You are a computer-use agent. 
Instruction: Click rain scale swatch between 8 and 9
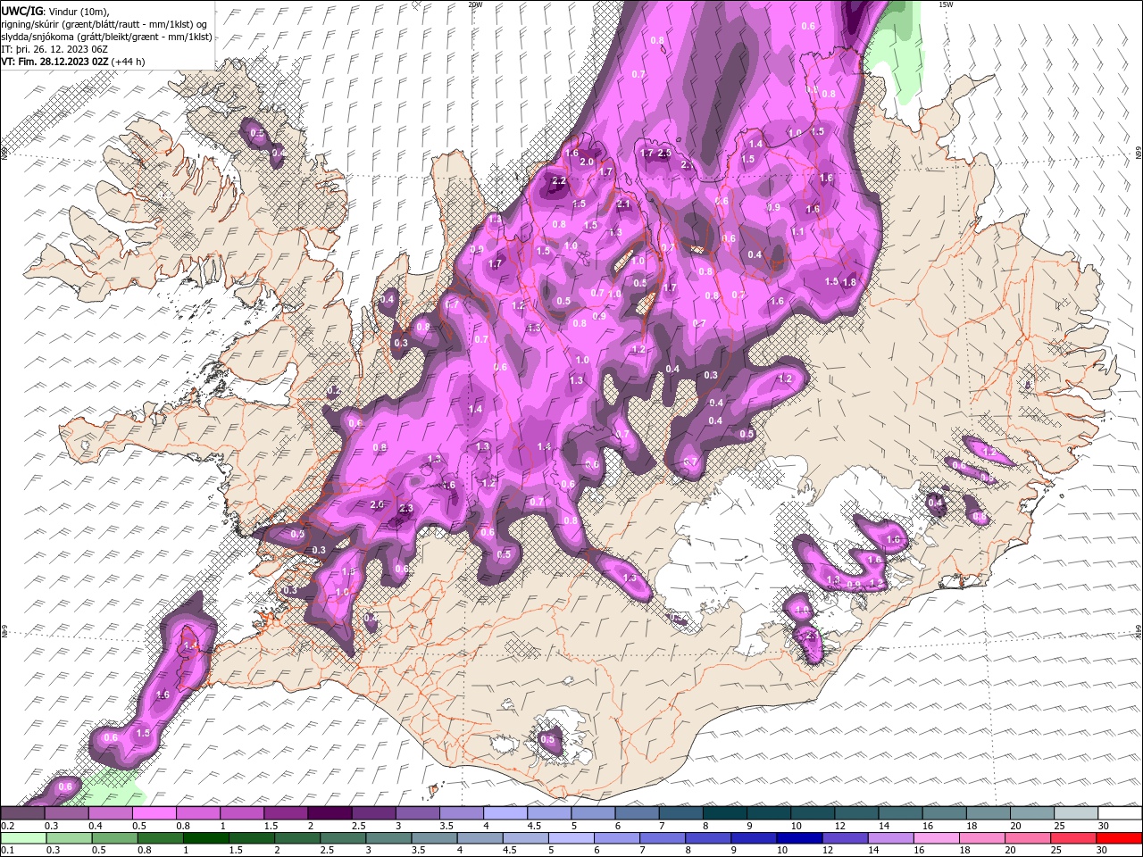point(709,838)
